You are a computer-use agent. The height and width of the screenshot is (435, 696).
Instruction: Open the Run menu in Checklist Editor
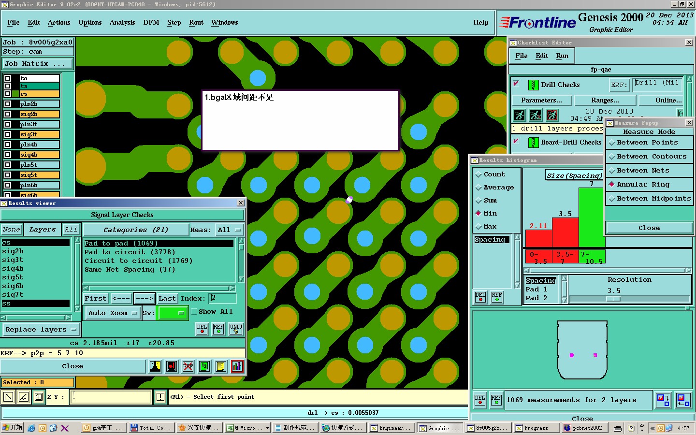[562, 56]
